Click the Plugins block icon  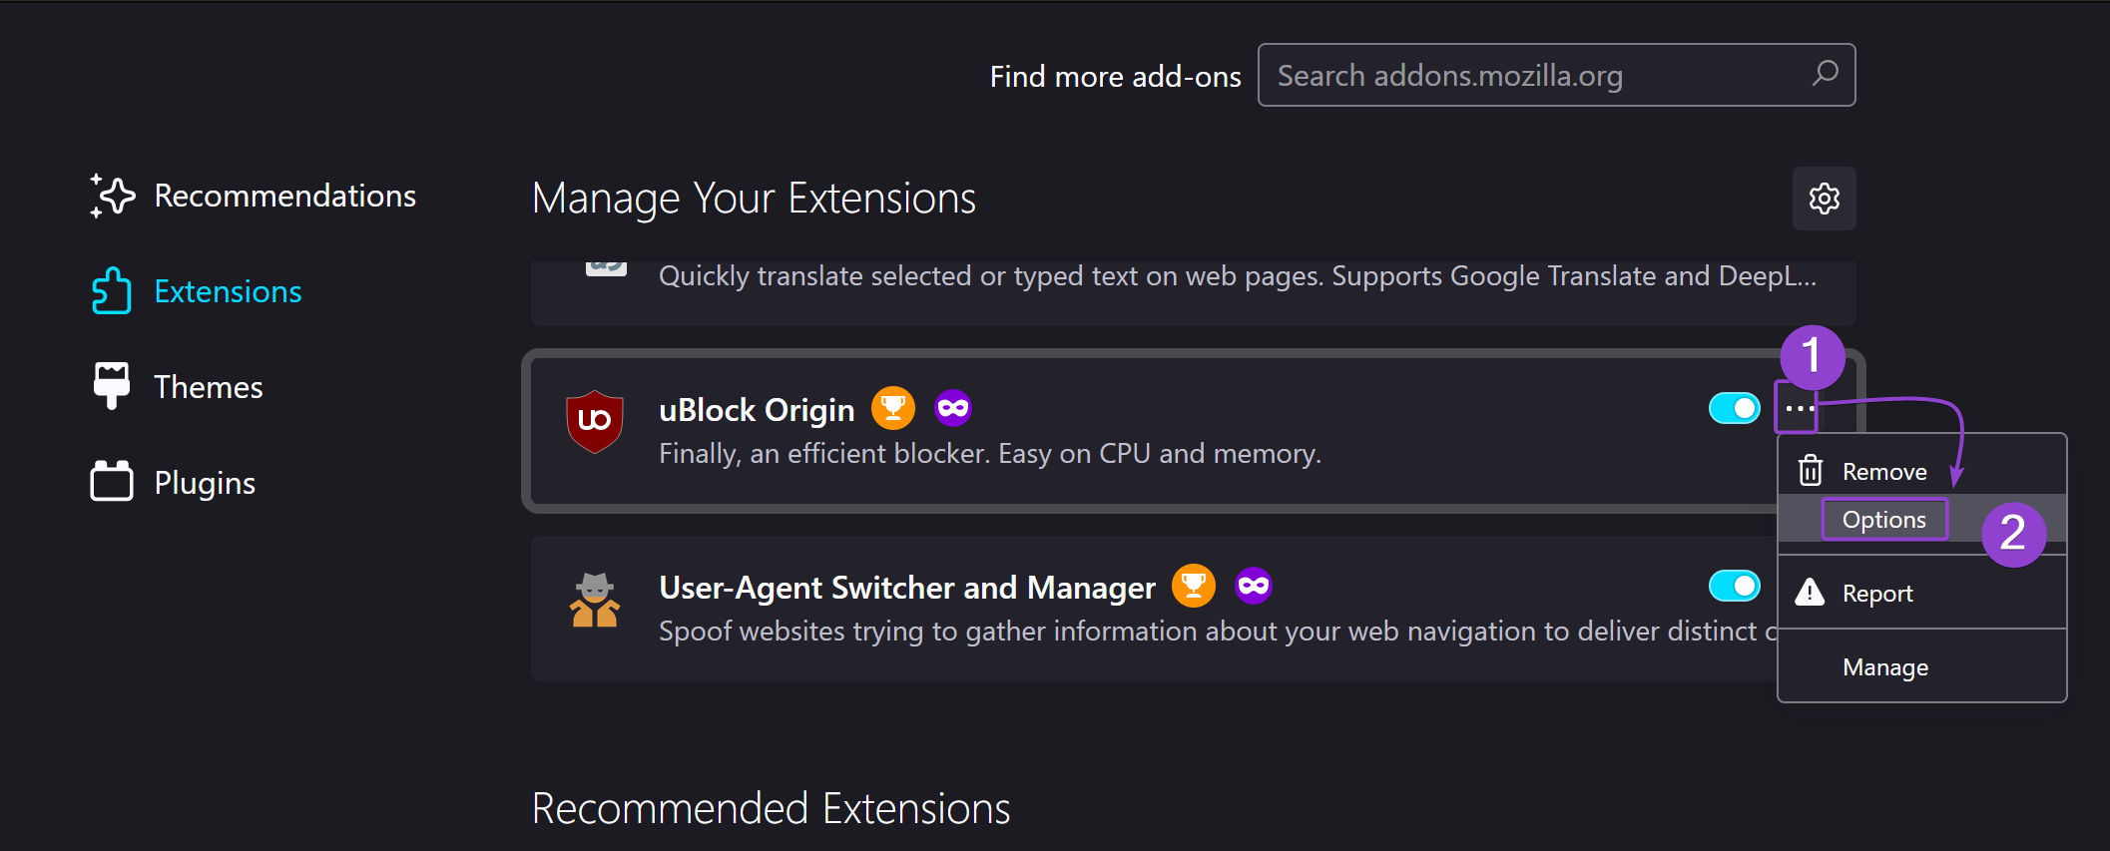coord(112,481)
